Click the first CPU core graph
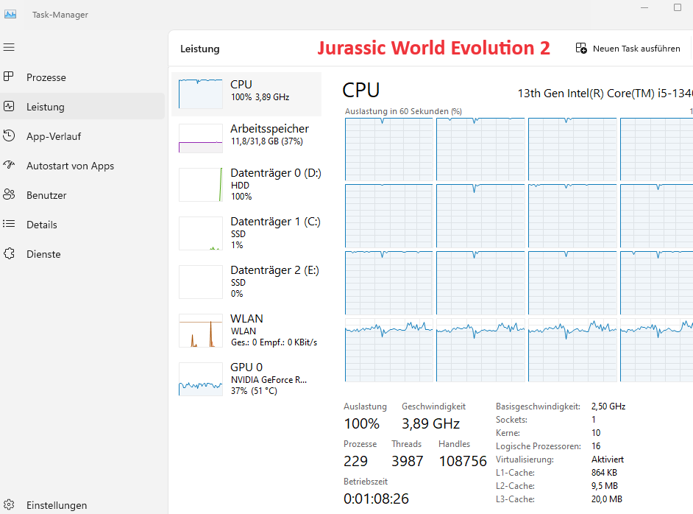This screenshot has height=514, width=693. 388,148
